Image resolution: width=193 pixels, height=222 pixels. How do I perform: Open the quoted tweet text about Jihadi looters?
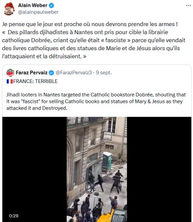click(96, 101)
